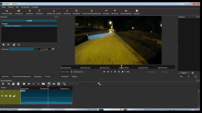Toggle ripple all tracks target icon
The width and height of the screenshot is (202, 113).
[x=59, y=84]
